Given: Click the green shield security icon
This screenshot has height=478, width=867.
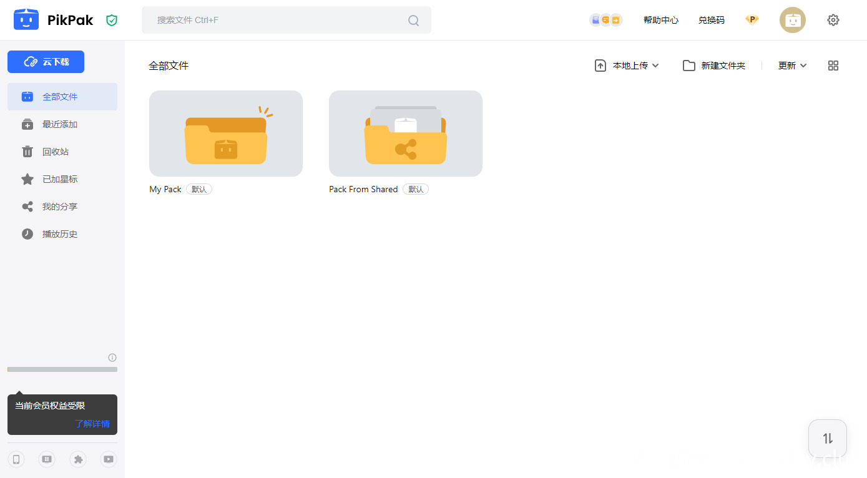Looking at the screenshot, I should [112, 21].
